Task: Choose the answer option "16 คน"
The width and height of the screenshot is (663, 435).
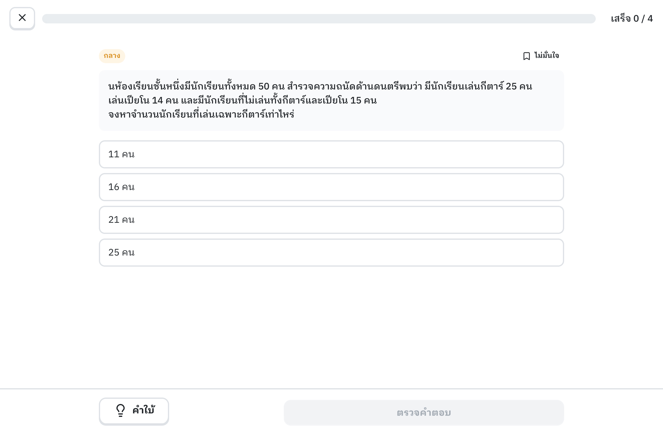Action: point(331,187)
